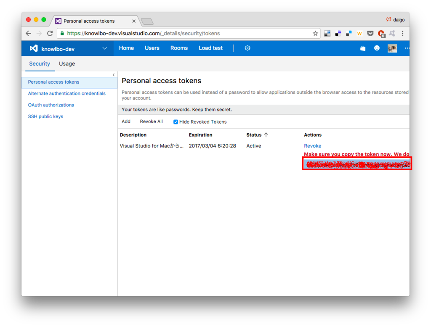Screen dimensions: 431x327
Task: Open the Home menu item
Action: point(126,48)
